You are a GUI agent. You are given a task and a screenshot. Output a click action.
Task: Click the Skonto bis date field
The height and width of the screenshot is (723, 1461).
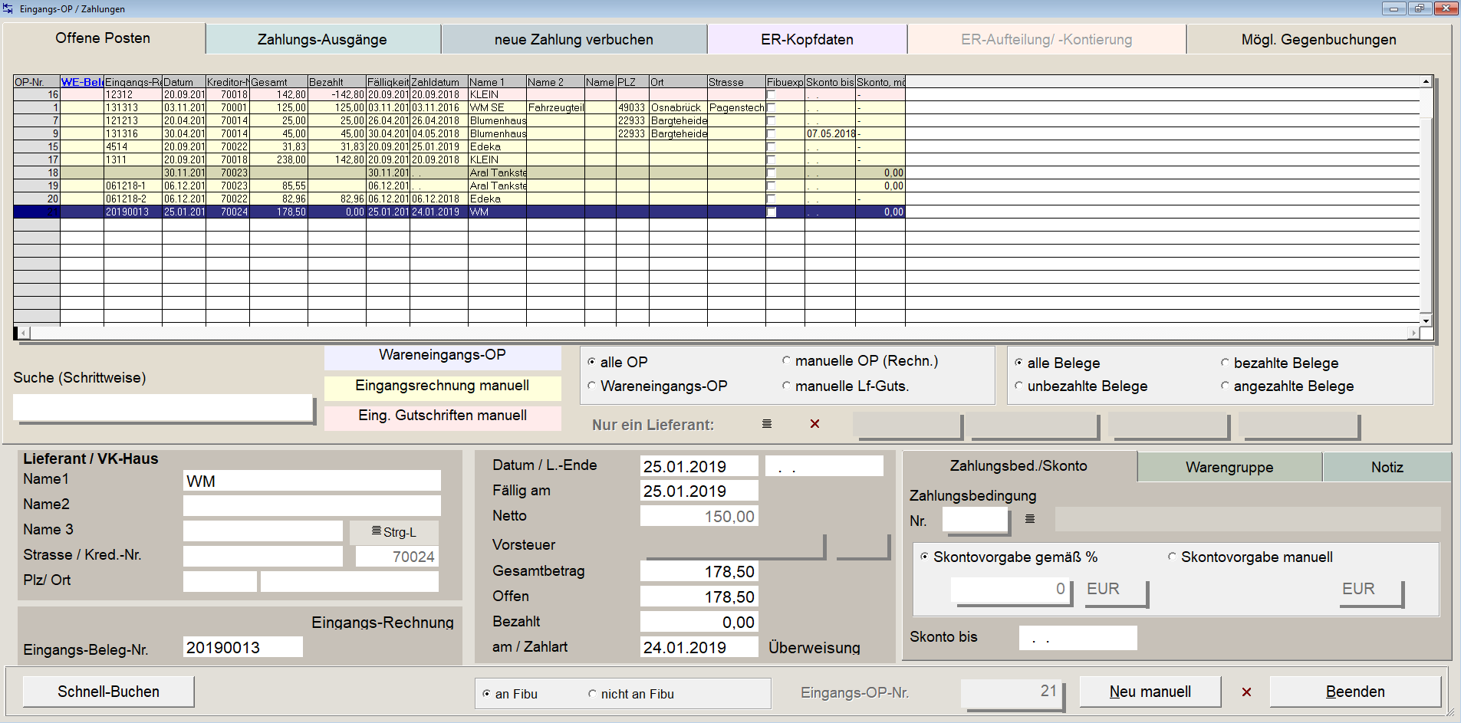point(1078,638)
